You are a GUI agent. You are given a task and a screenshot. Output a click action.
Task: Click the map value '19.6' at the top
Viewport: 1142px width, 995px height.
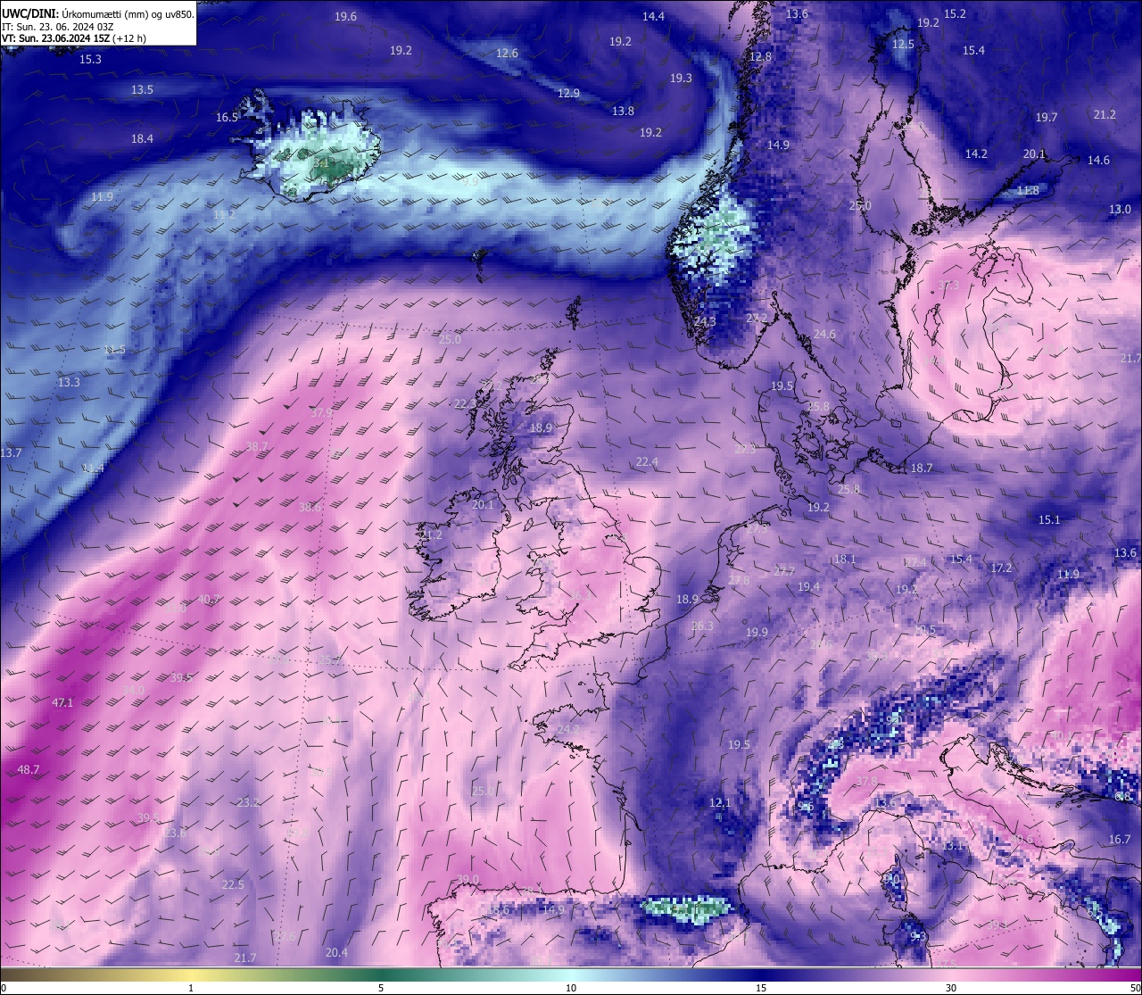[346, 17]
